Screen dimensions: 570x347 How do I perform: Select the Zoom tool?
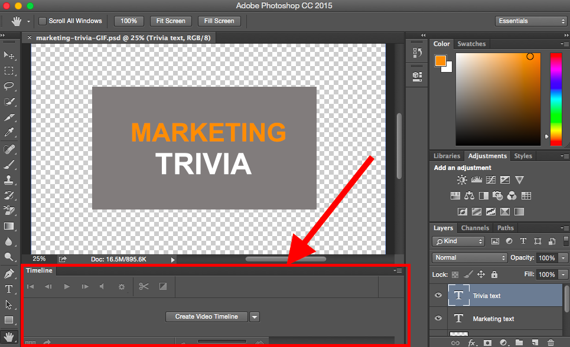click(x=9, y=257)
